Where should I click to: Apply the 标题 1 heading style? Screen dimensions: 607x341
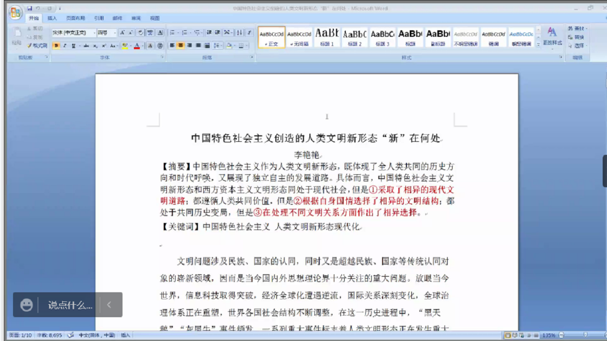click(327, 37)
